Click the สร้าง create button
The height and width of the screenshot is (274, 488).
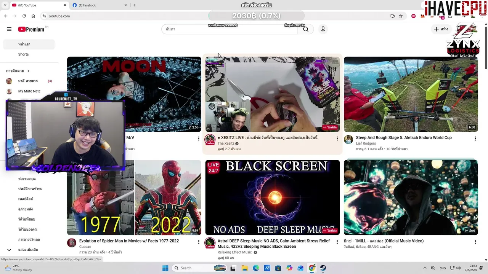(x=441, y=29)
